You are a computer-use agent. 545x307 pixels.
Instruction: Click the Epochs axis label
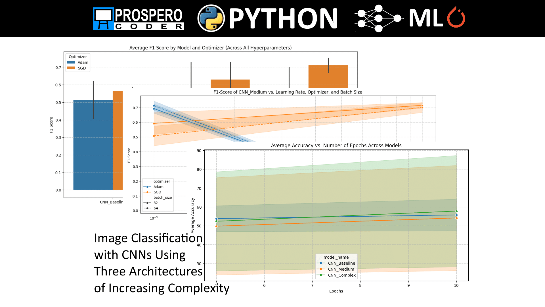[x=336, y=291]
